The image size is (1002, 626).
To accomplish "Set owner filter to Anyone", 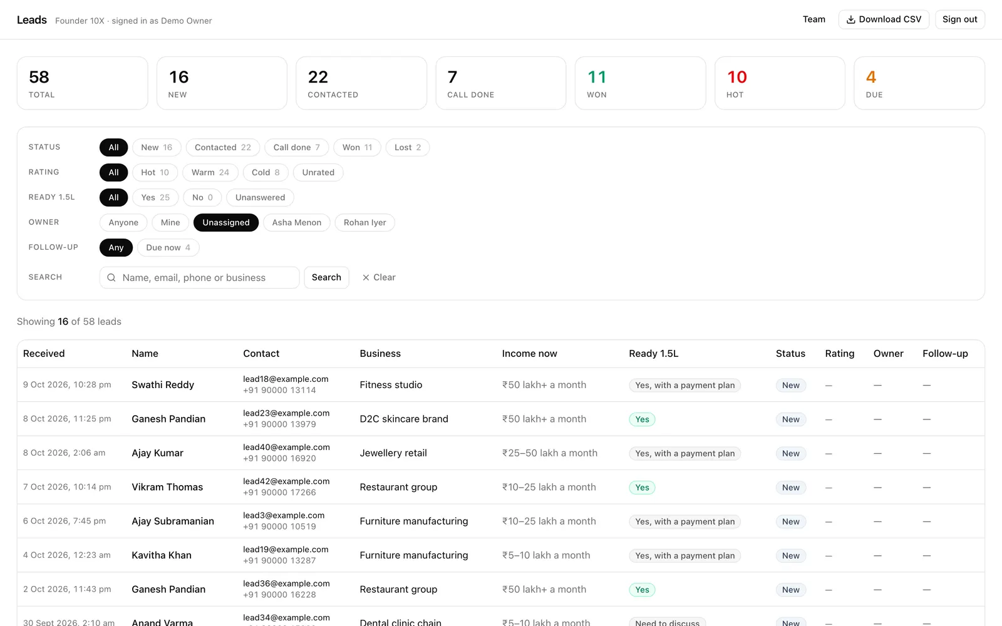I will [x=123, y=222].
